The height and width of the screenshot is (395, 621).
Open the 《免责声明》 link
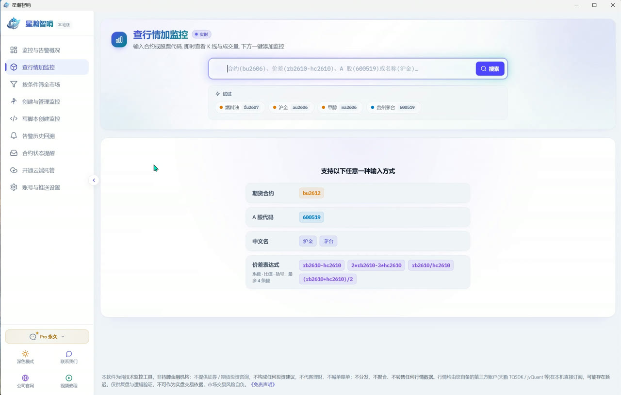263,384
